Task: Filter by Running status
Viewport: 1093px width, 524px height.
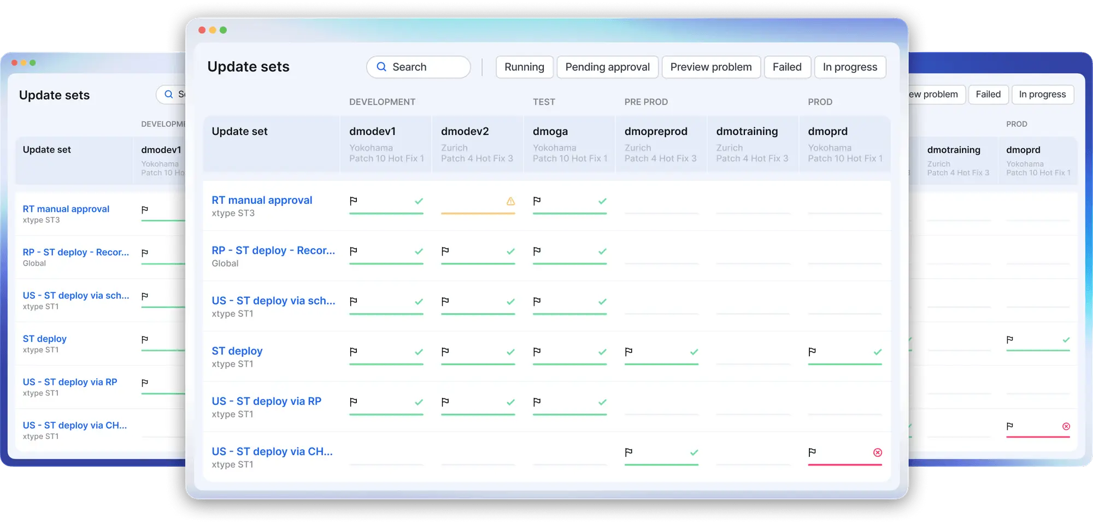Action: pos(525,67)
